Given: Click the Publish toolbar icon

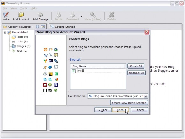Looking at the screenshot, I should [59, 17].
